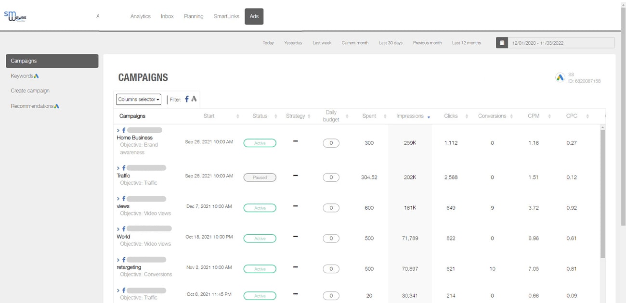Sort table by Daily budget arrows

[347, 116]
